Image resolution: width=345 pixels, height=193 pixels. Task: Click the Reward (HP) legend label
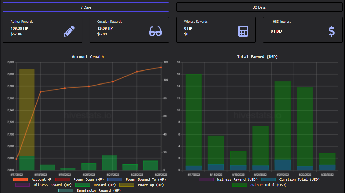(x=105, y=185)
